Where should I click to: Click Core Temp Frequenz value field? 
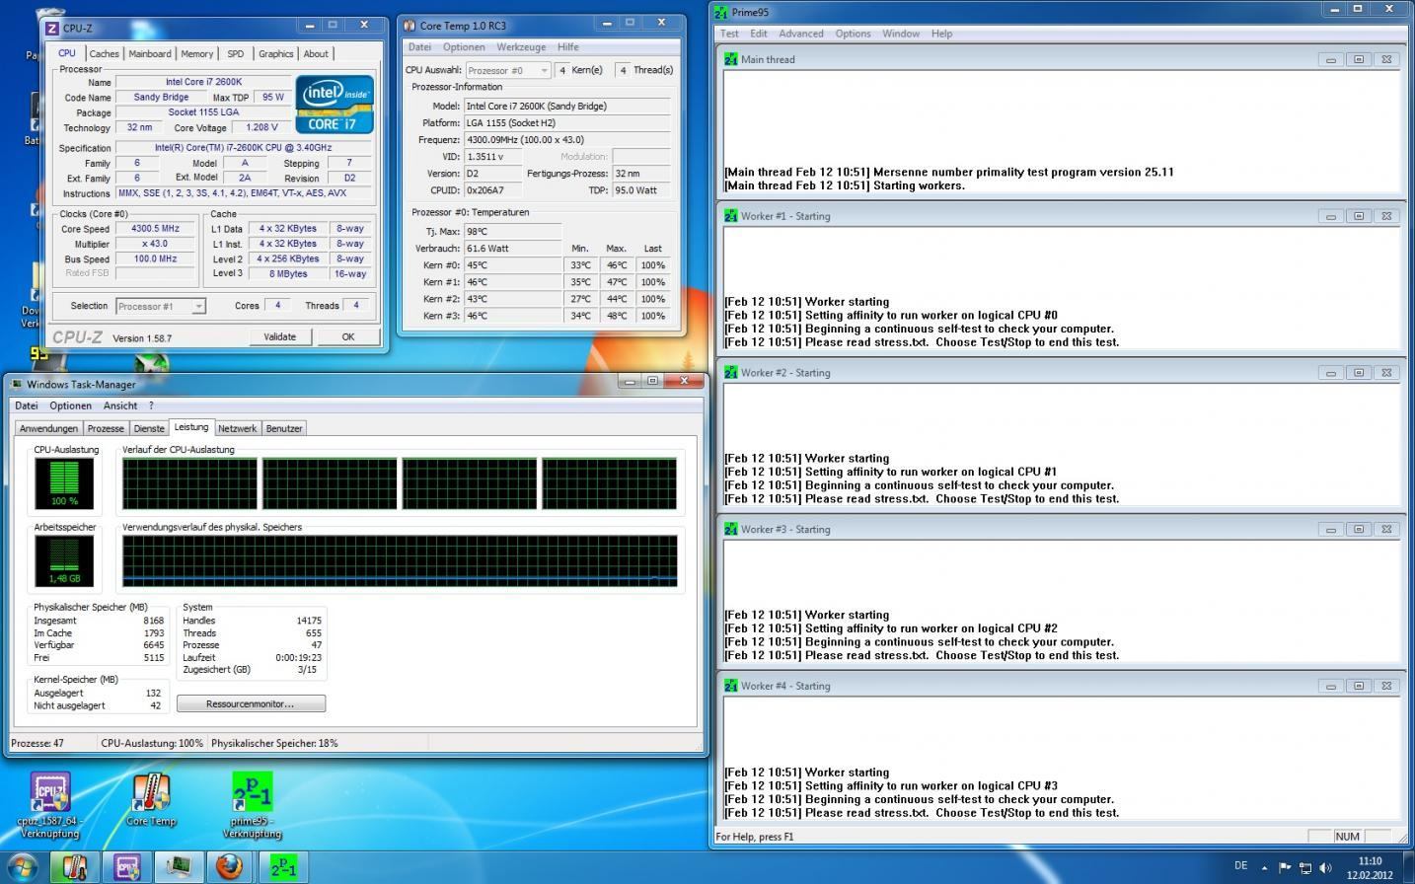tap(567, 140)
